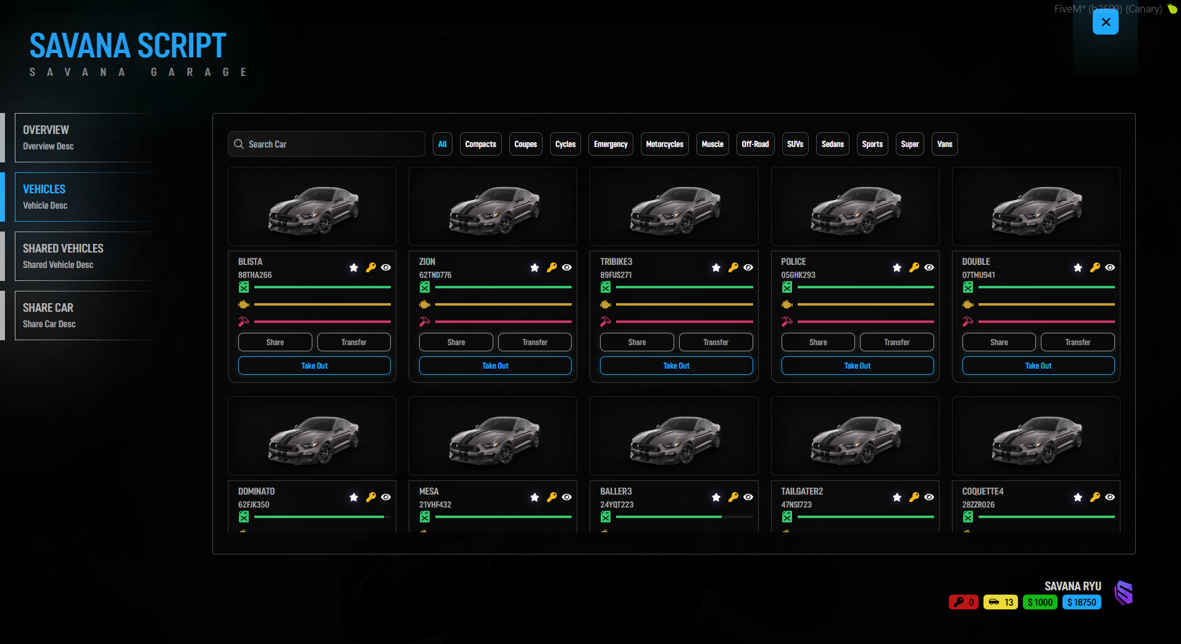Click the key icon on ZION card
Screen dimensions: 1181x644
[x=552, y=267]
